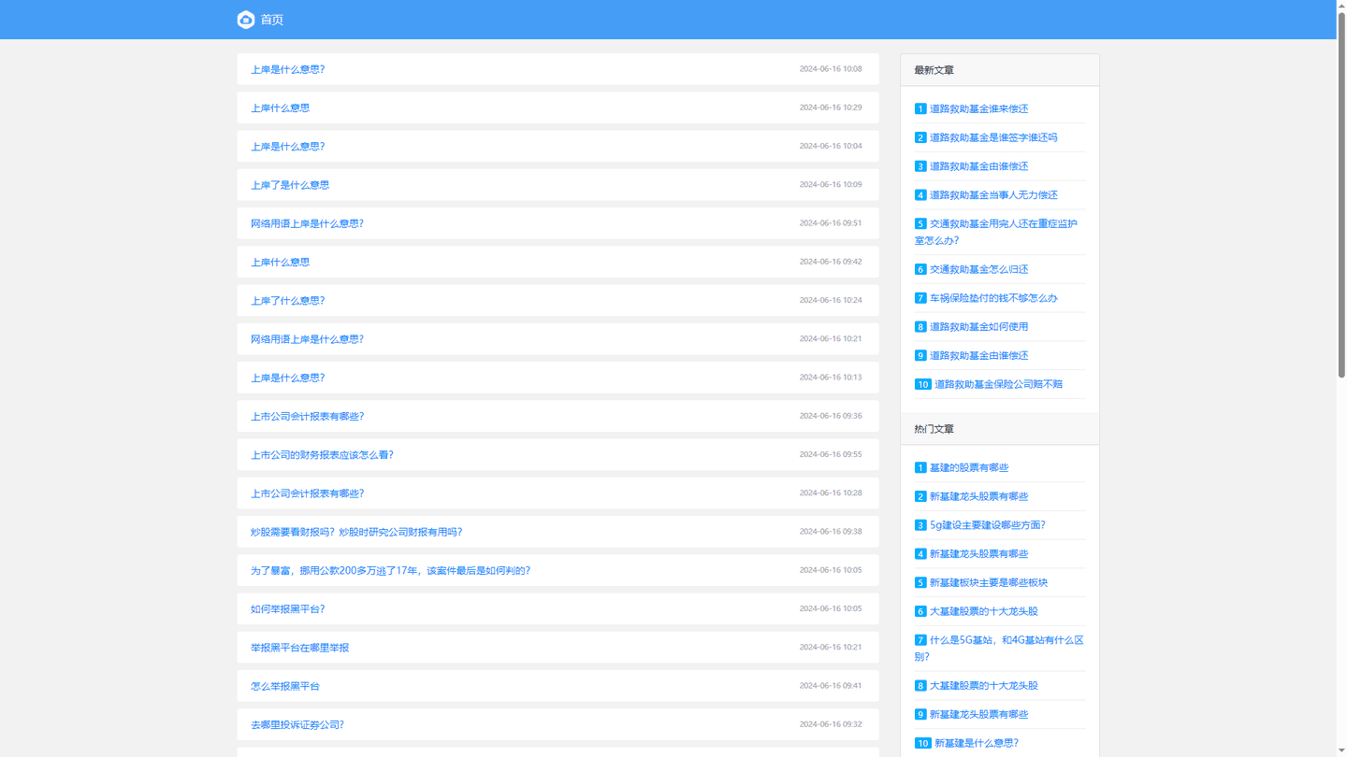1347x757 pixels.
Task: Open the 上岸了是什么意思 article
Action: tap(290, 185)
